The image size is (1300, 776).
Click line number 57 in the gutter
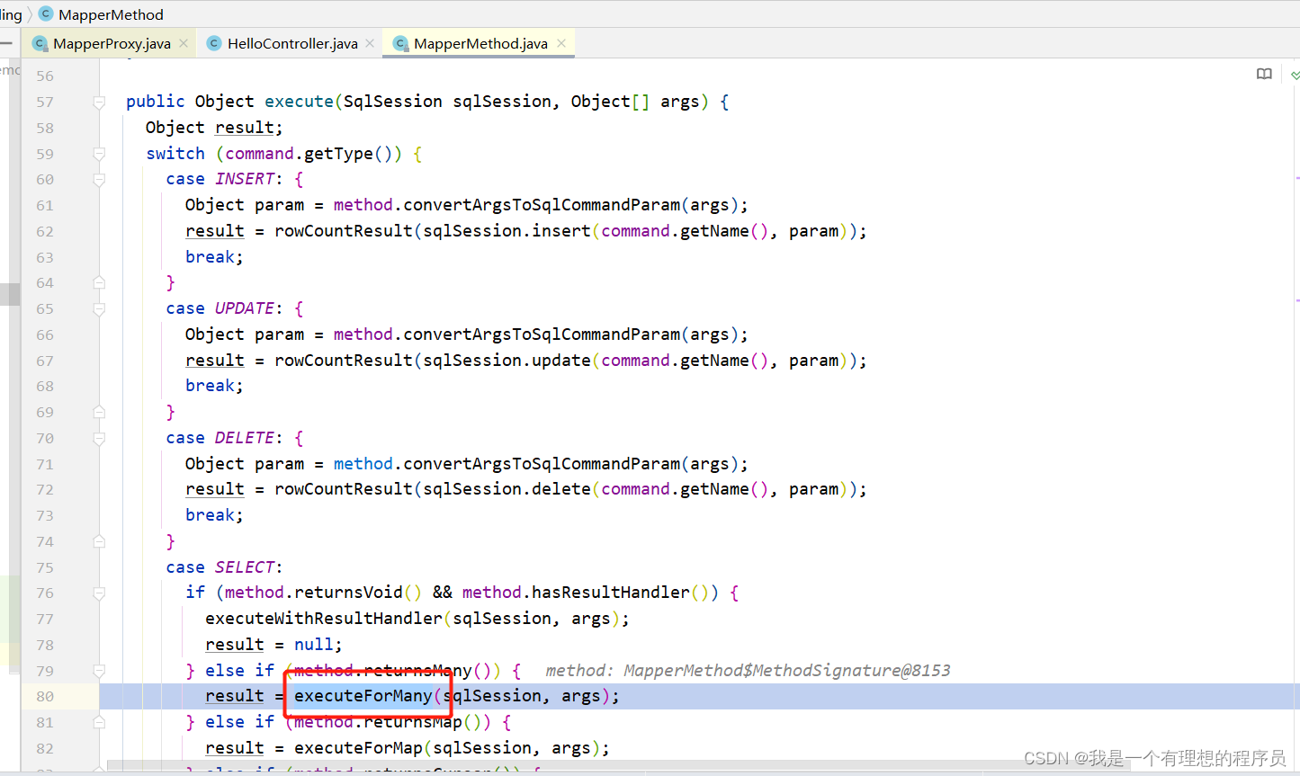45,103
